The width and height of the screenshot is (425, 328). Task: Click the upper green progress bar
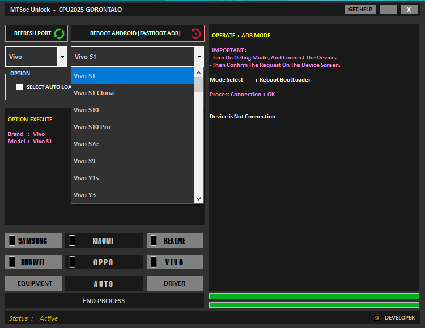pos(314,296)
